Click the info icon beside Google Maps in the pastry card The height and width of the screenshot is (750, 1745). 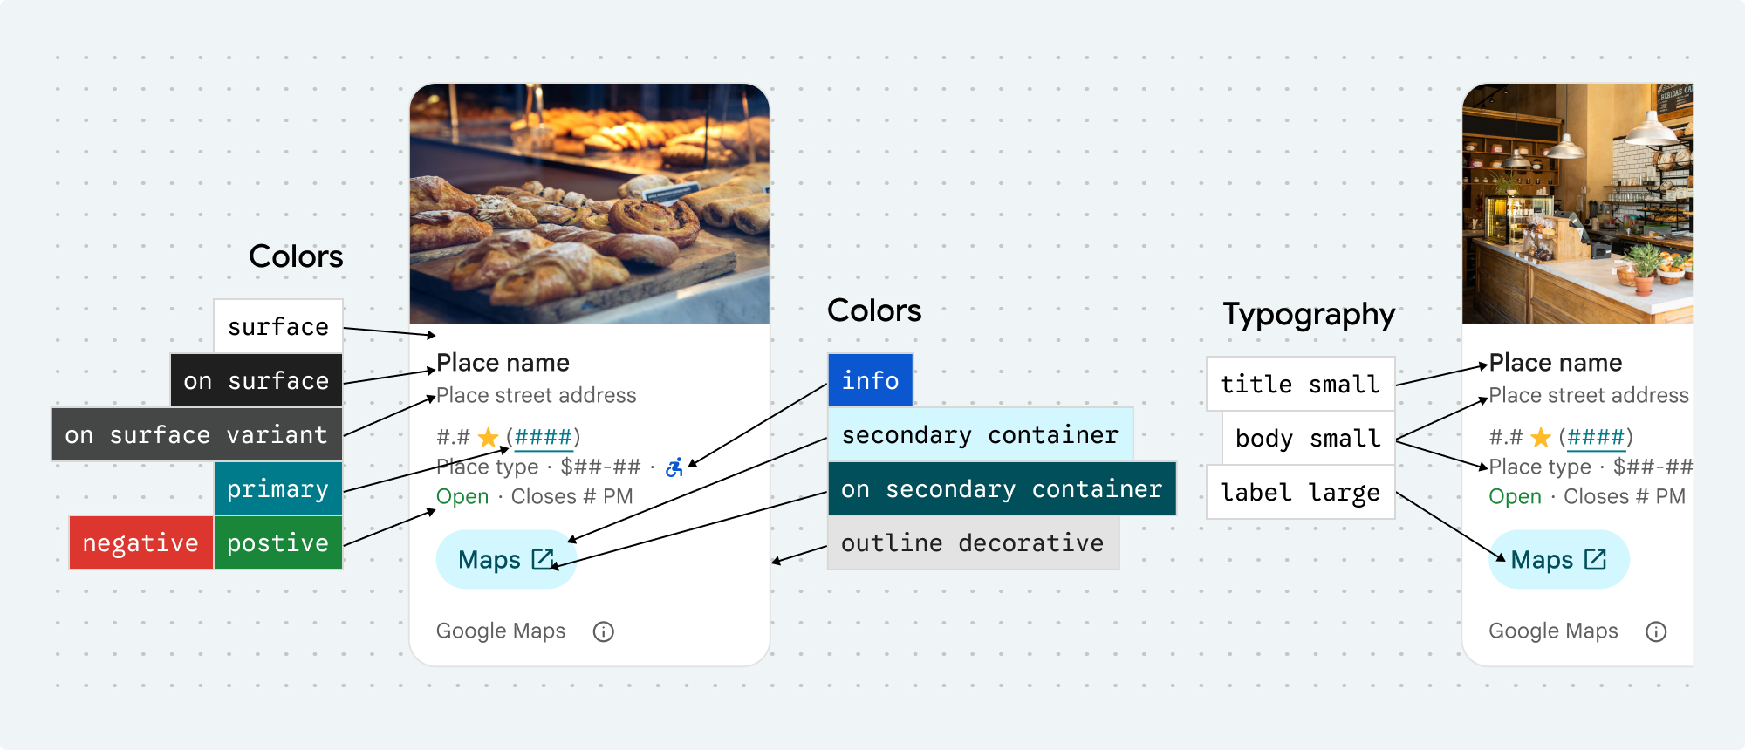tap(603, 631)
